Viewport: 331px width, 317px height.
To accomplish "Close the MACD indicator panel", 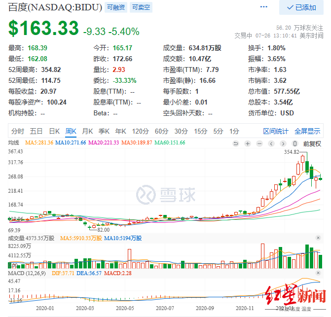I will [x=318, y=273].
